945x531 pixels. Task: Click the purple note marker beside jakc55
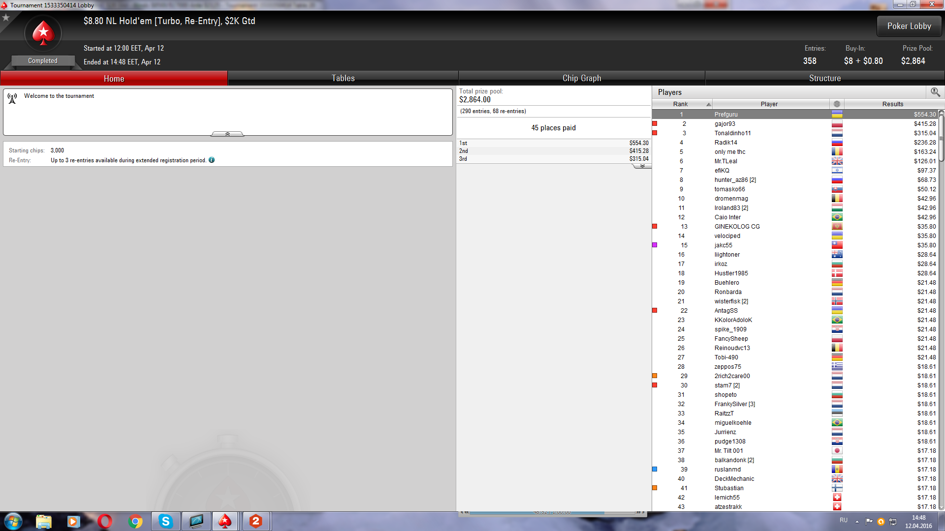[655, 245]
